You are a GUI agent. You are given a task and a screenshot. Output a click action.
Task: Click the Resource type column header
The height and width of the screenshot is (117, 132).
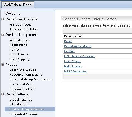(x=74, y=36)
